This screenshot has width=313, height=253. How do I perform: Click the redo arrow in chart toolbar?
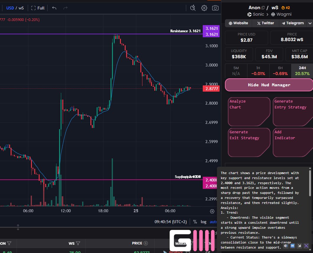coord(65,8)
